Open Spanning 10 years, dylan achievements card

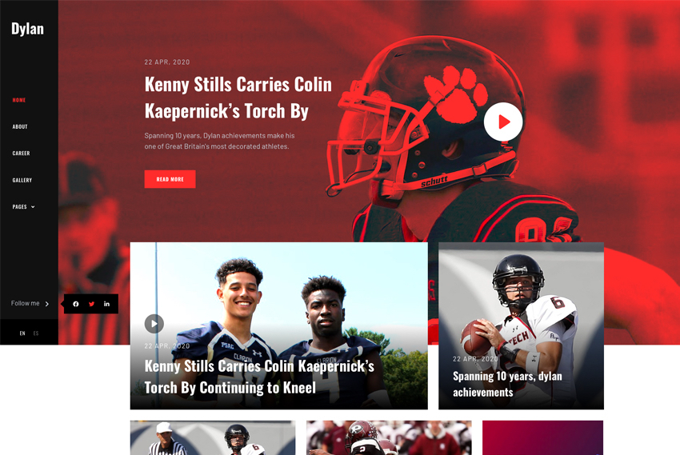(521, 326)
